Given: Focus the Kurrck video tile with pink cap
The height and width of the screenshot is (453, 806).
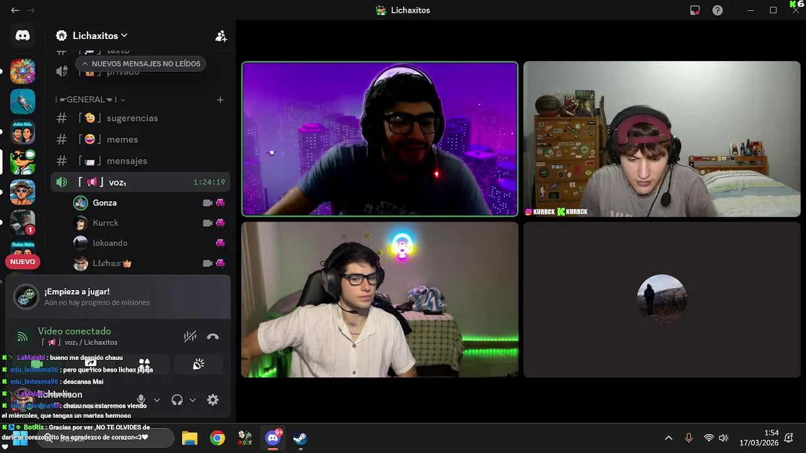Looking at the screenshot, I should click(662, 139).
